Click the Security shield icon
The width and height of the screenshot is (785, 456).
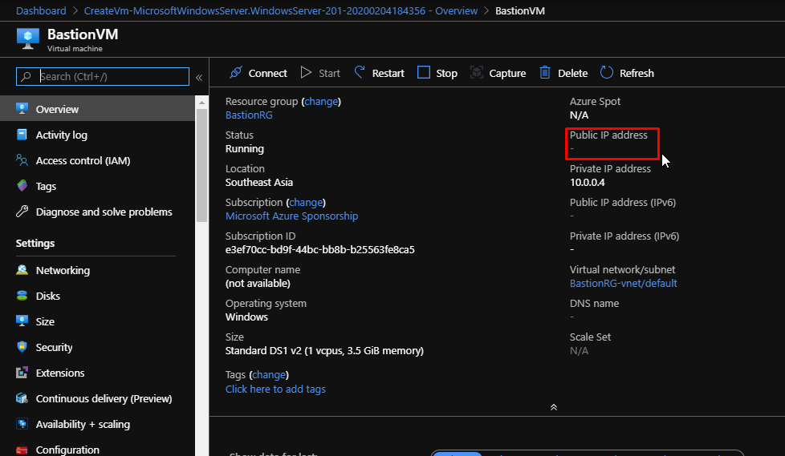tap(22, 346)
